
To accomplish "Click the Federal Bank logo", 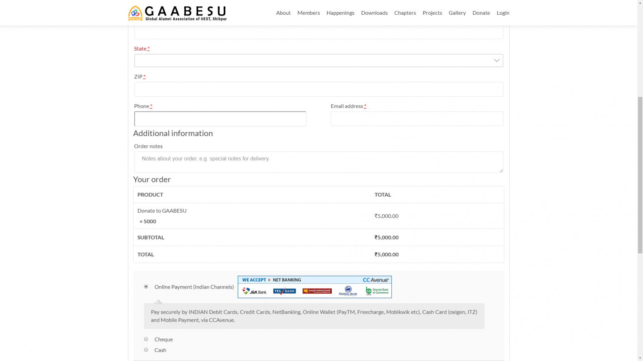I will tap(348, 291).
